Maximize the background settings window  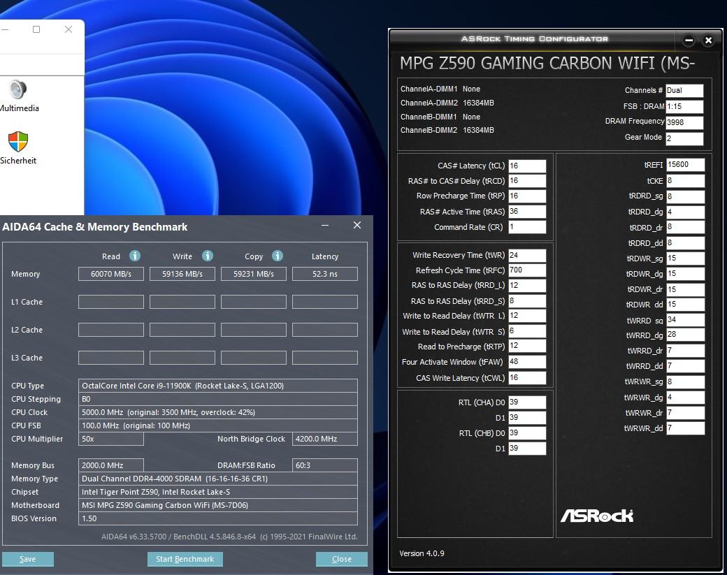[36, 29]
